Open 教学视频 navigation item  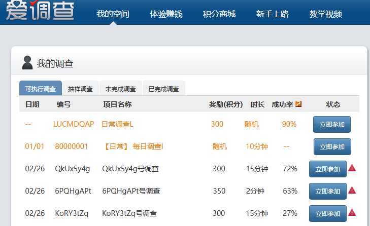pos(326,14)
